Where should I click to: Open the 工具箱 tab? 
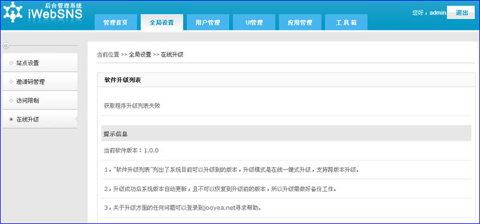346,22
